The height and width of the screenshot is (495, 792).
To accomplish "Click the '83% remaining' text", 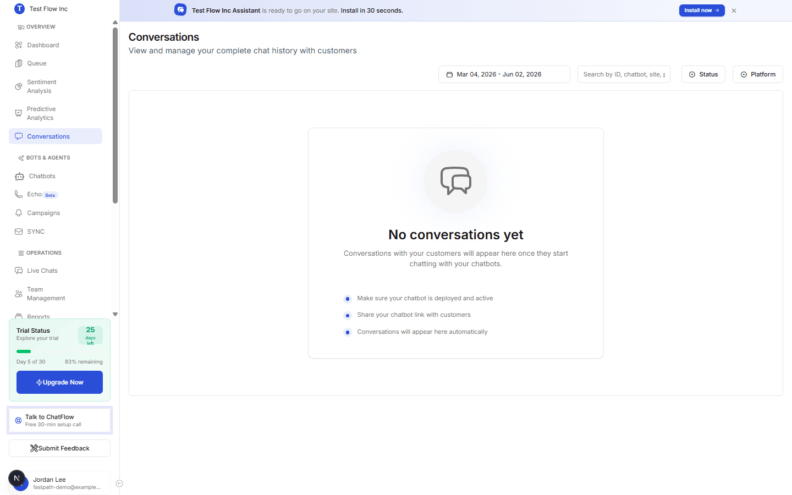I will pos(84,362).
